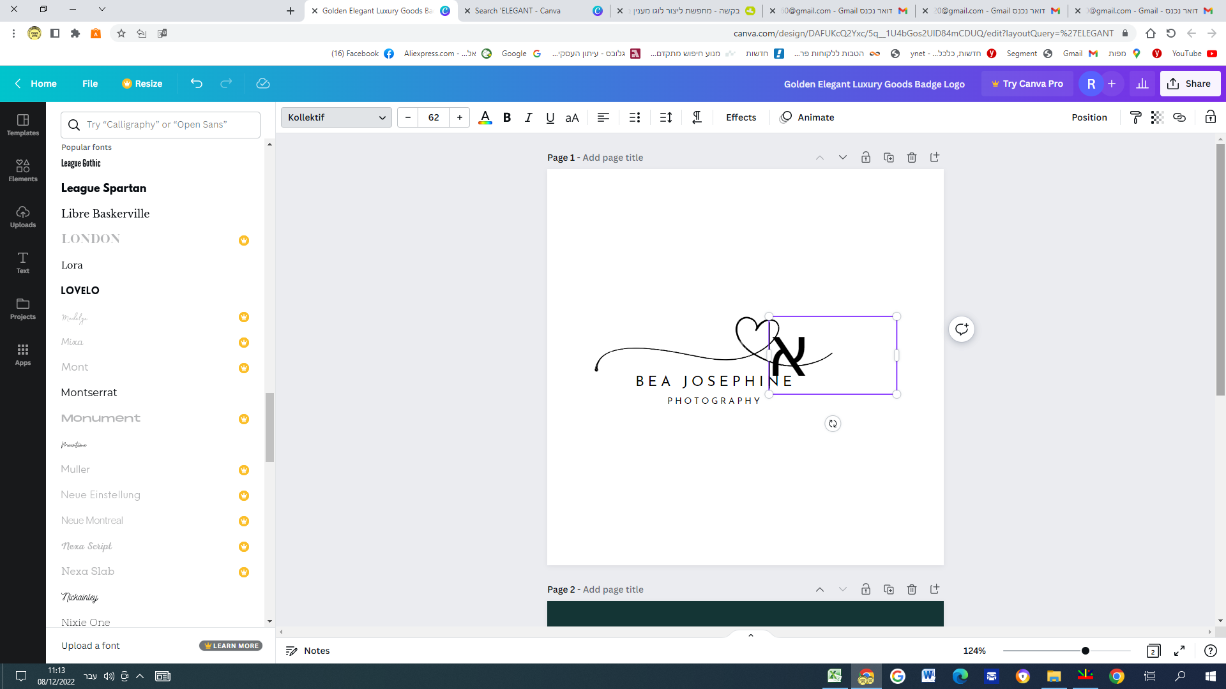Open the text color picker
1226x689 pixels.
pos(485,117)
